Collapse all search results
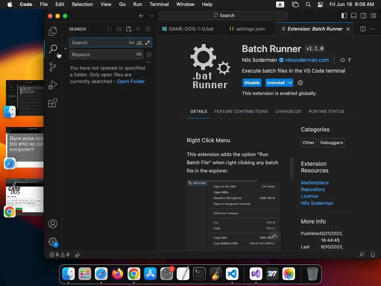Image resolution: width=381 pixels, height=286 pixels. pos(148,29)
